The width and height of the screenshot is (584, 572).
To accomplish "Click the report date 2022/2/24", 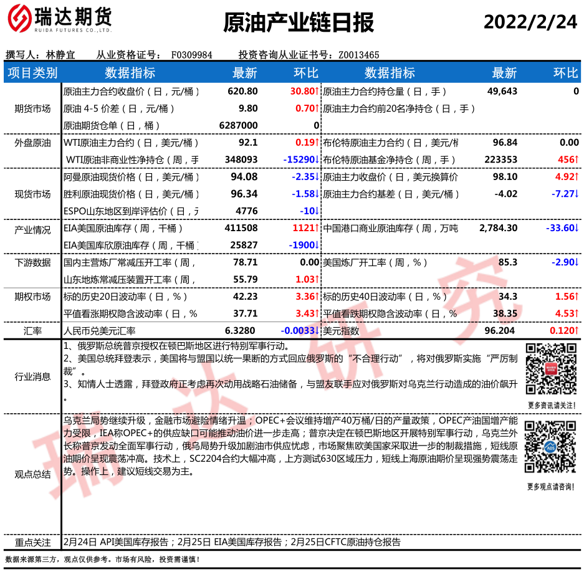I will (x=530, y=22).
